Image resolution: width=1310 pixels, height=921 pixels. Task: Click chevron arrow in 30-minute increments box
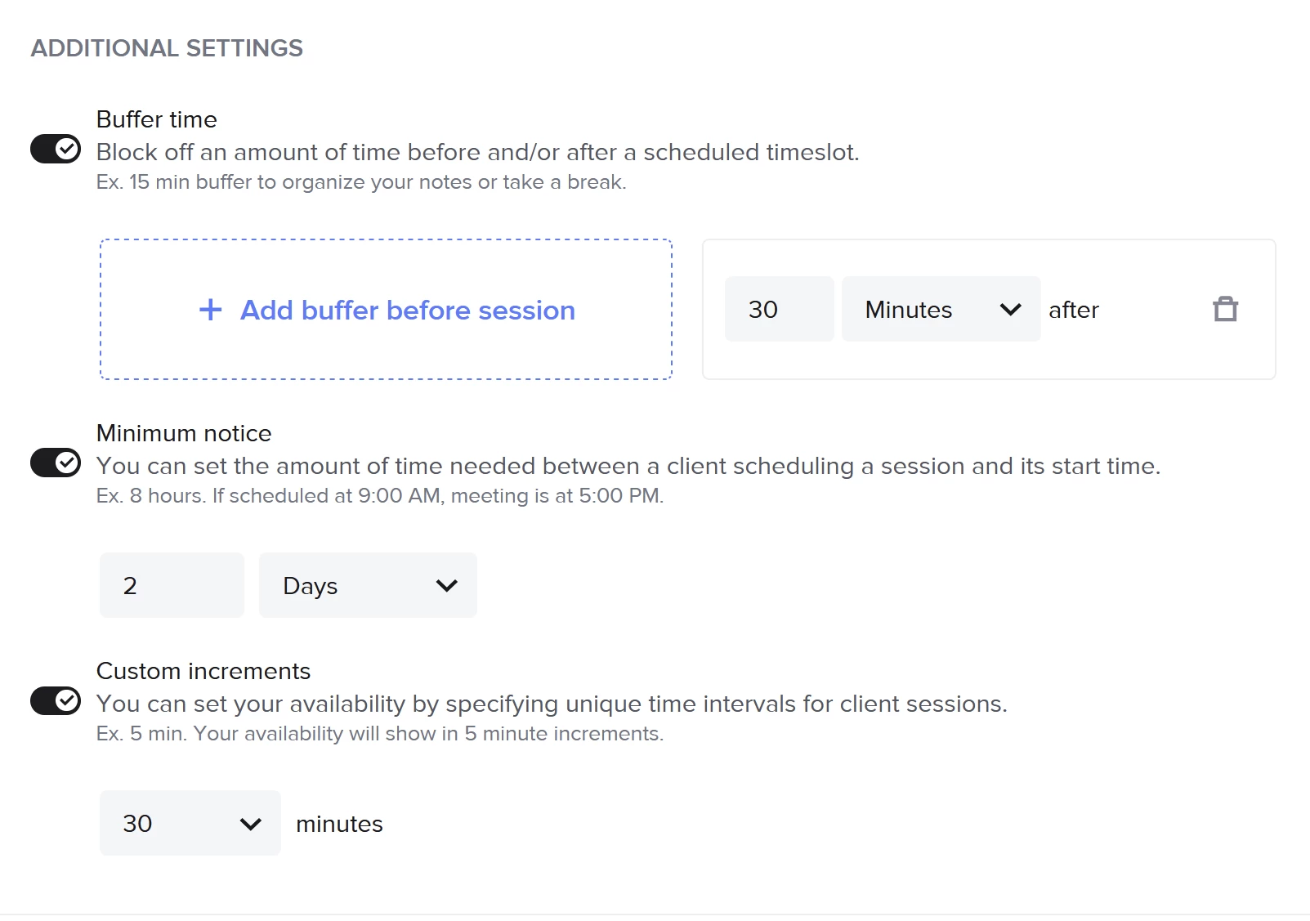(x=251, y=824)
